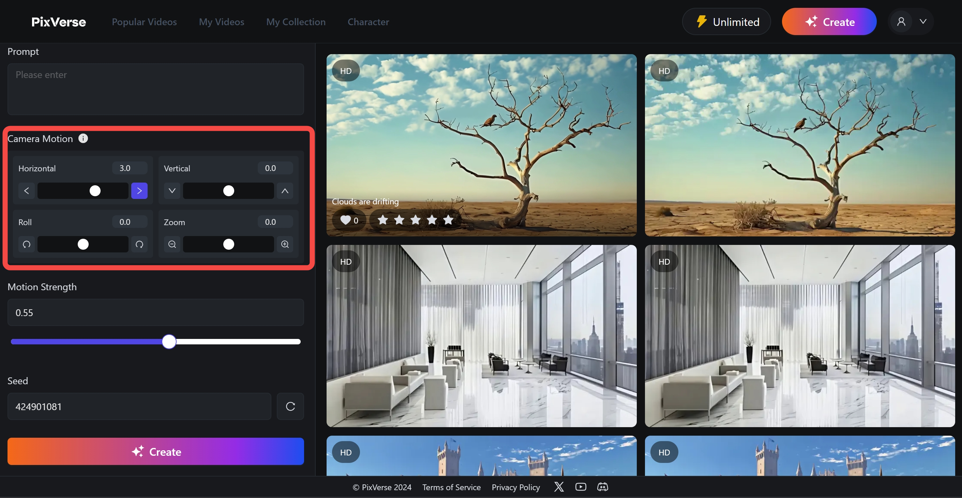Switch to My Collection tab
The image size is (962, 498).
296,22
